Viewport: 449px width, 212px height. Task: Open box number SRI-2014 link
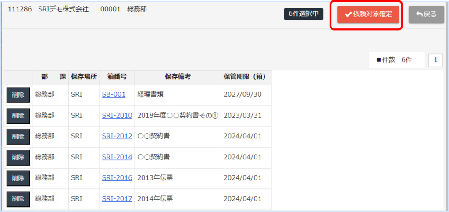[117, 157]
